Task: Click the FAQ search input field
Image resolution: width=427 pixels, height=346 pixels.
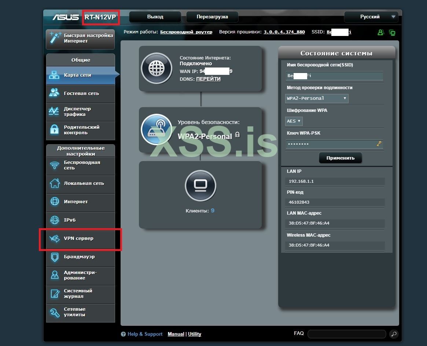Action: click(x=347, y=334)
